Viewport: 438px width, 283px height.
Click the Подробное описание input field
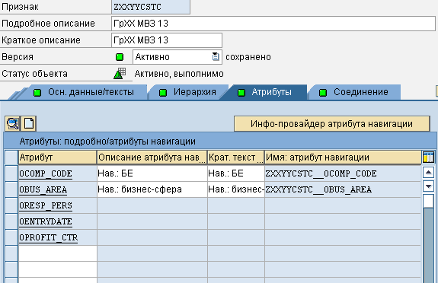(273, 24)
